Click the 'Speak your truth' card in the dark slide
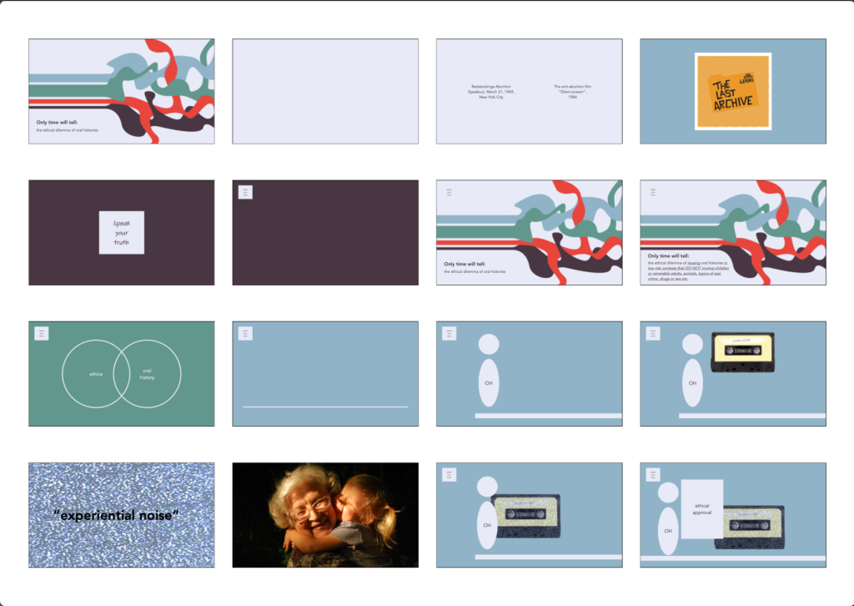 click(122, 233)
